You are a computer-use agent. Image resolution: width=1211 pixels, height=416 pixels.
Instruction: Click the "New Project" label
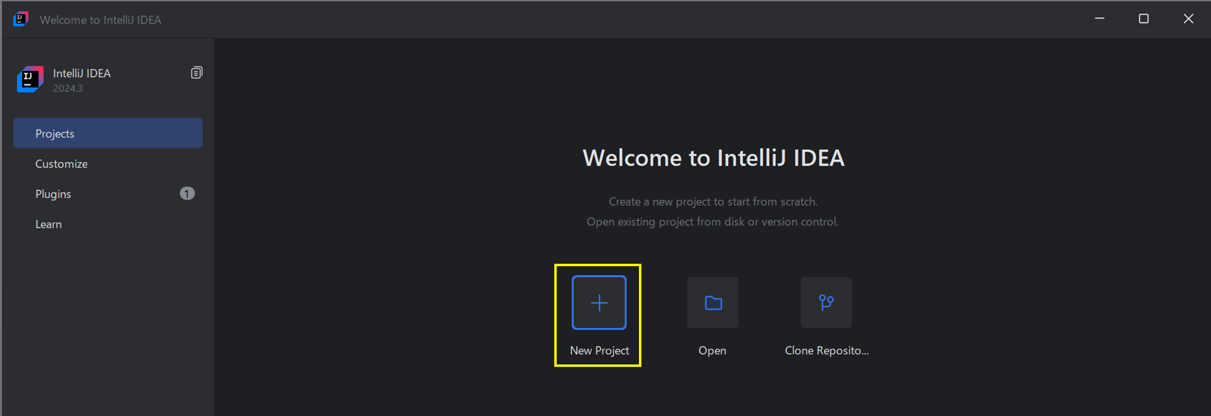599,351
